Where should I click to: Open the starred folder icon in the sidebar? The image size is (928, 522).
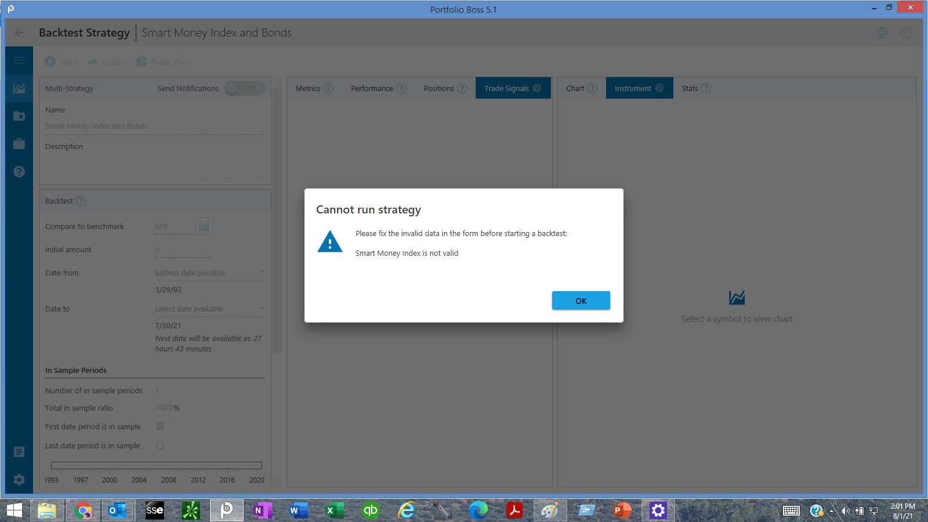(19, 116)
